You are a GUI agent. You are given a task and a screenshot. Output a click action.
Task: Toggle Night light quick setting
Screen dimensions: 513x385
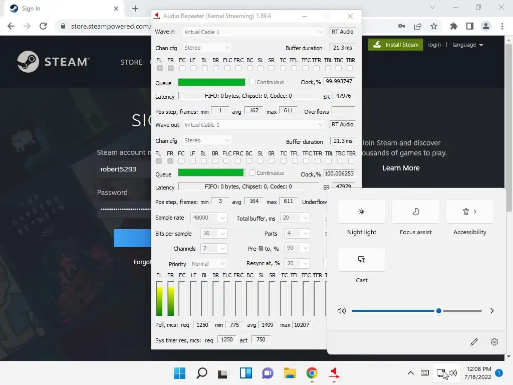[362, 212]
